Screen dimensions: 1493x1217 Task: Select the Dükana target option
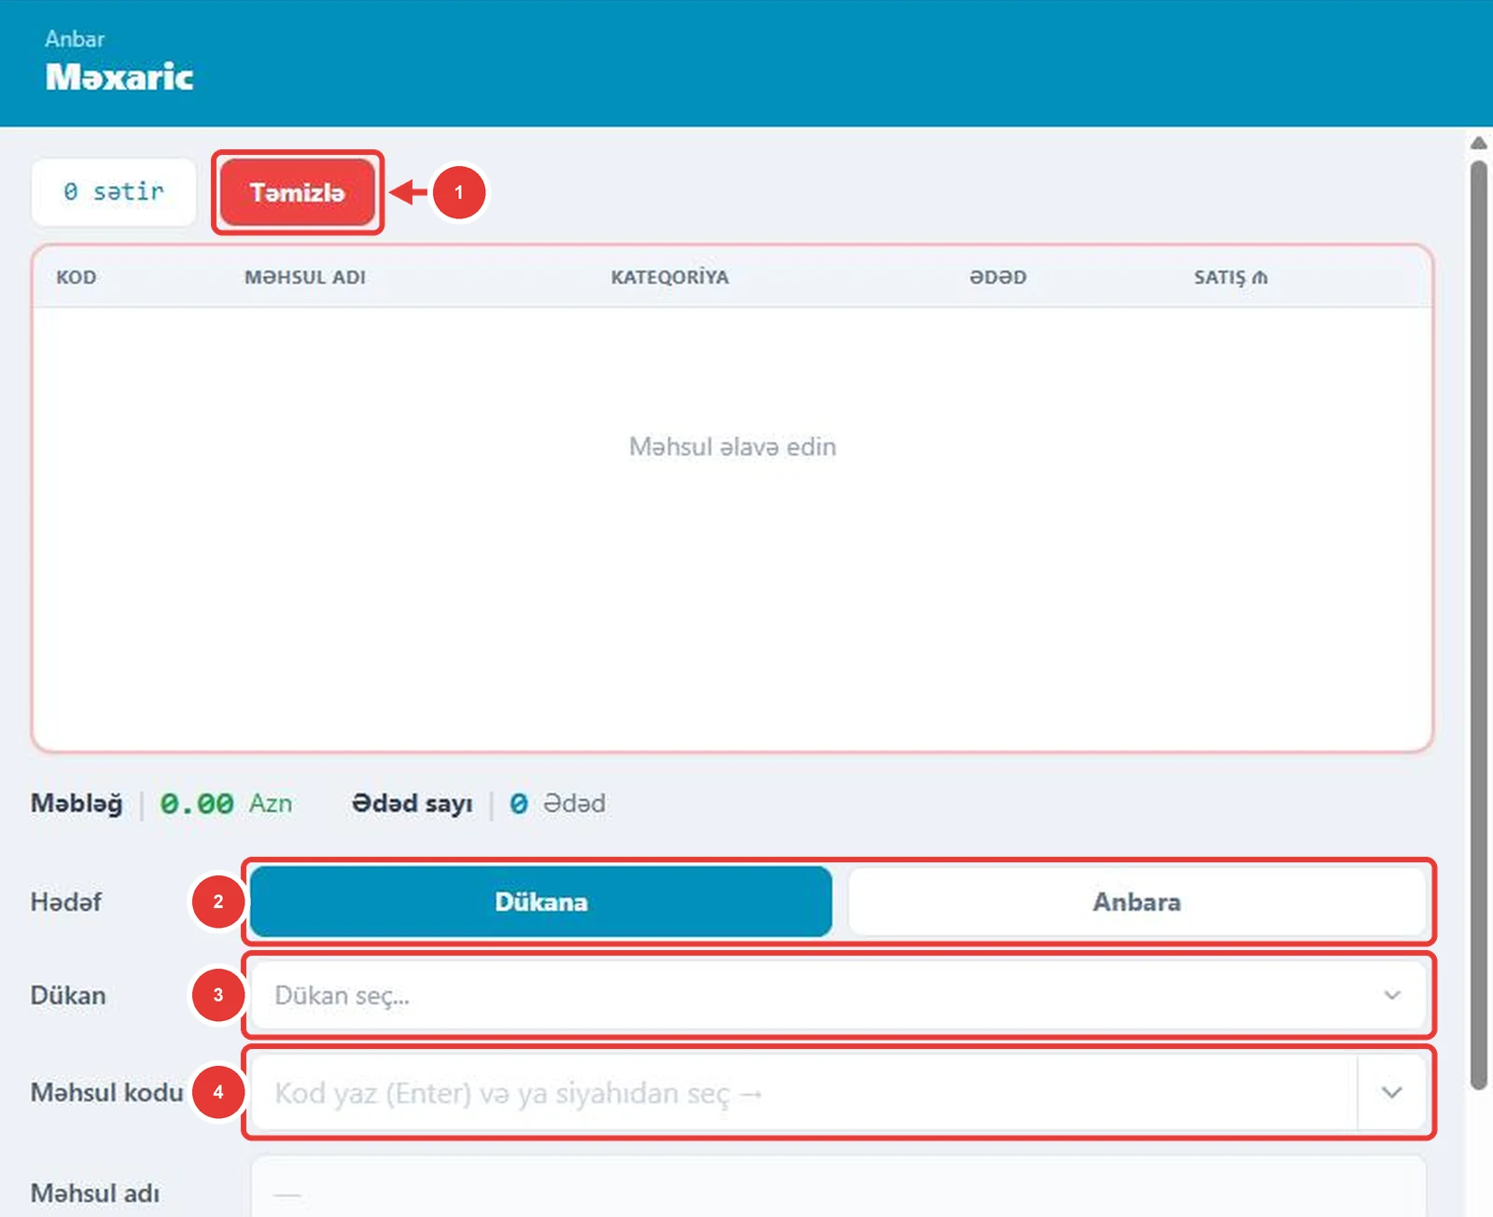(x=541, y=902)
